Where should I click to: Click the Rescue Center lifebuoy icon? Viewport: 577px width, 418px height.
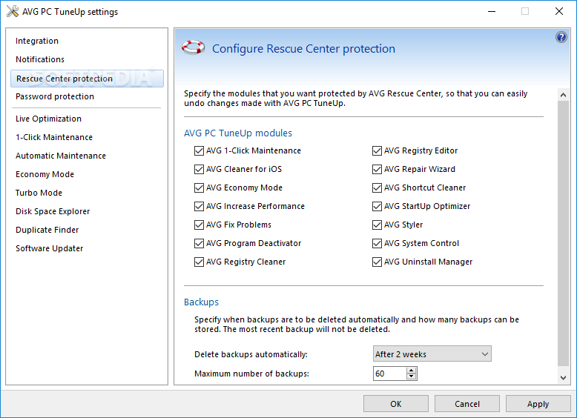(x=193, y=47)
